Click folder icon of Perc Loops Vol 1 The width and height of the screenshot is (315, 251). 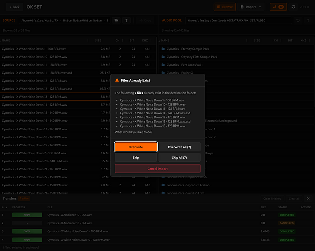(163, 65)
